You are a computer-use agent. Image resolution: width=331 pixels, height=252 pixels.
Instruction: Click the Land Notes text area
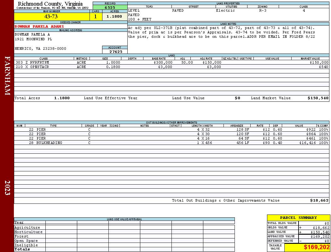pyautogui.click(x=228, y=39)
